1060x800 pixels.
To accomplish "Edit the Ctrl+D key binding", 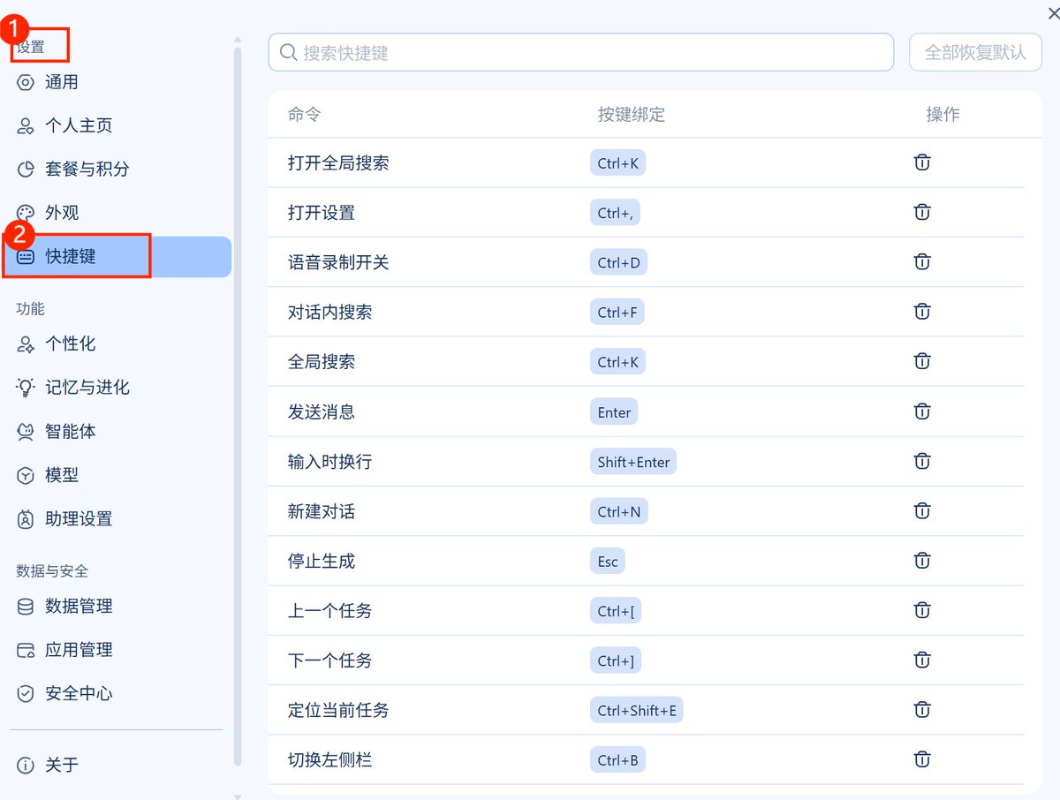I will coord(618,262).
